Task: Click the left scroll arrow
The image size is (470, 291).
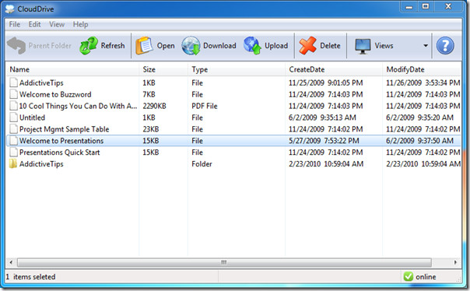Action: [11, 262]
